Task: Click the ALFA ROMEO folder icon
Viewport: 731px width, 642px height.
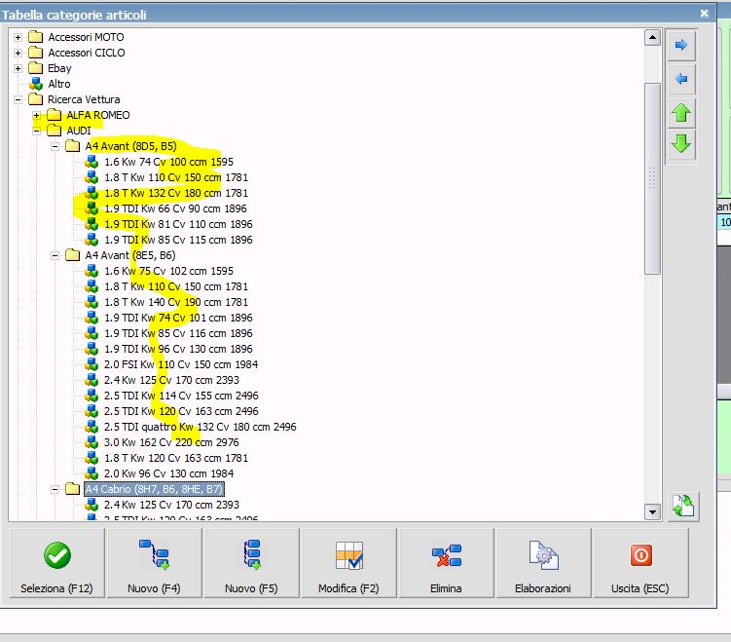Action: pos(55,115)
